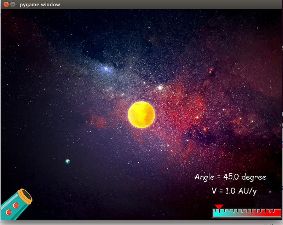This screenshot has height=225, width=283.
Task: Click the upper red button on the cannon
Action: [x=16, y=205]
